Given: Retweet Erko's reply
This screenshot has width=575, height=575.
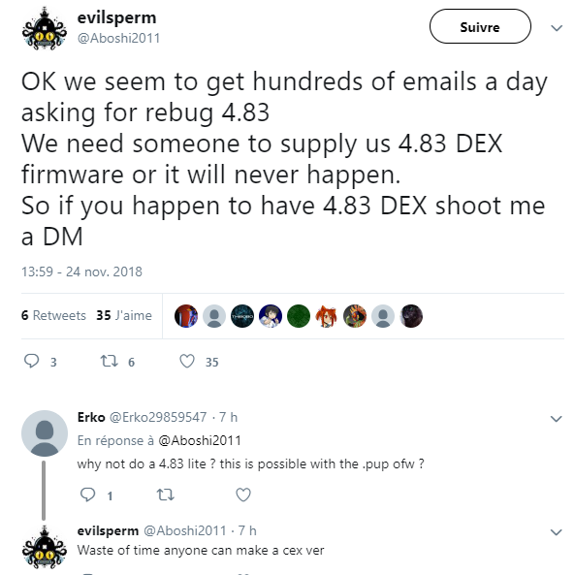Looking at the screenshot, I should (x=166, y=495).
